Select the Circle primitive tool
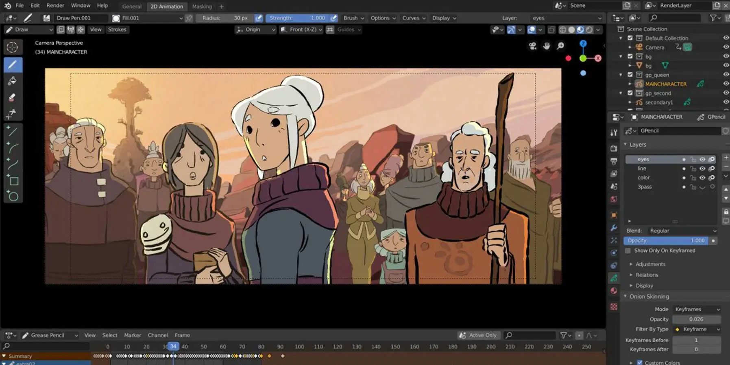Screen dimensions: 730x365 (x=13, y=197)
